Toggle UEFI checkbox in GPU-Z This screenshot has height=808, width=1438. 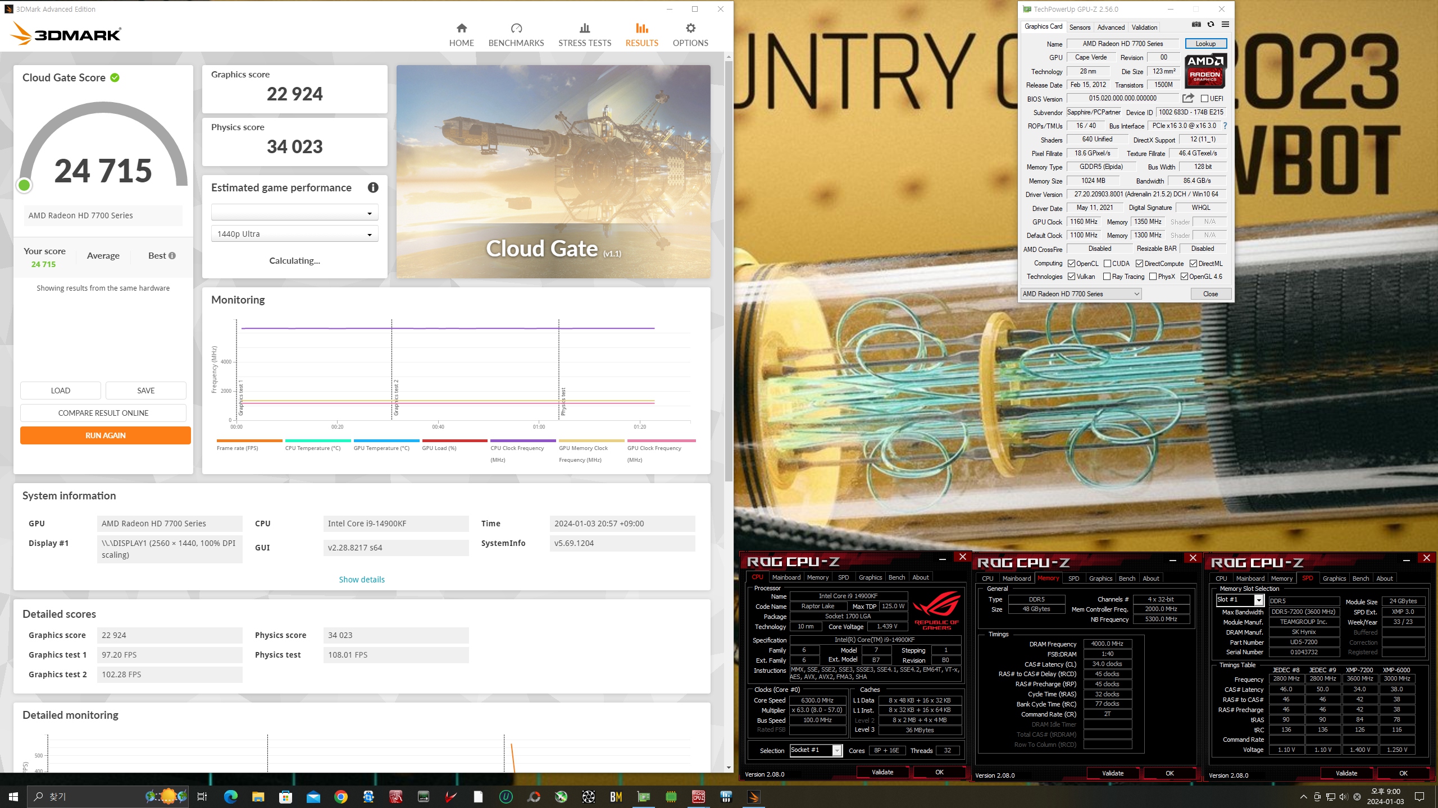coord(1204,99)
